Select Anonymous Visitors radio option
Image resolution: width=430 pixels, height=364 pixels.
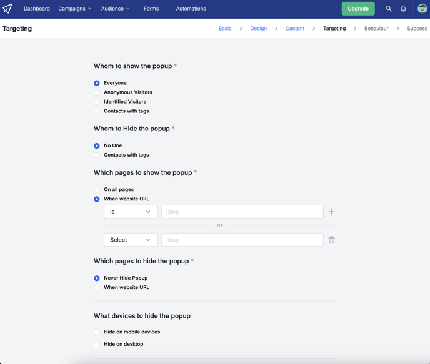pyautogui.click(x=96, y=92)
